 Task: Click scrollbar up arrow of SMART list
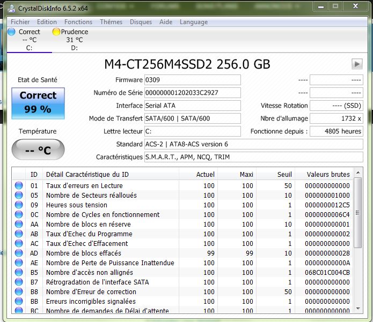358,173
